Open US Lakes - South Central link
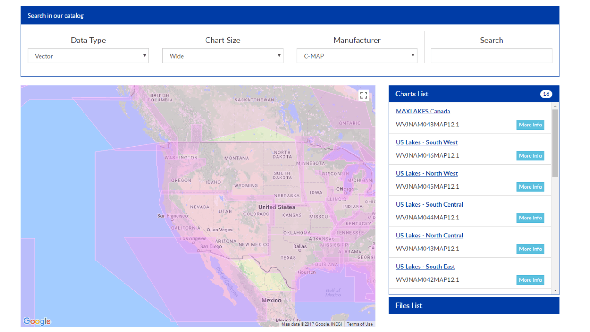The image size is (590, 332). (x=429, y=204)
